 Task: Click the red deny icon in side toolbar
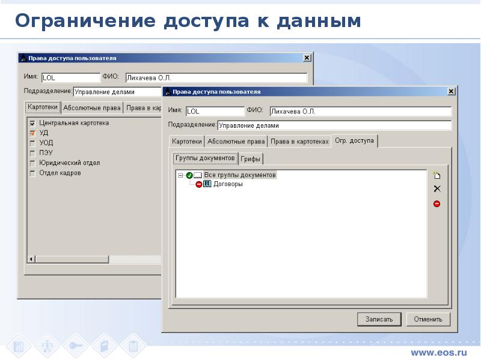click(x=437, y=203)
